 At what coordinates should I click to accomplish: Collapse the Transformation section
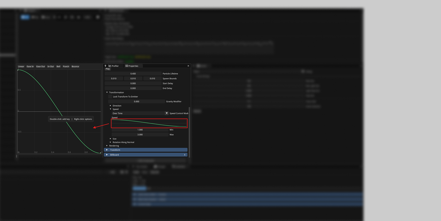point(107,92)
